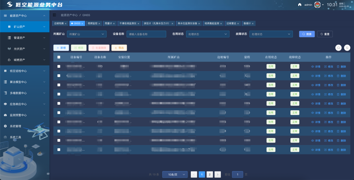View 详情 of the first table row
The width and height of the screenshot is (354, 180).
coord(316,66)
